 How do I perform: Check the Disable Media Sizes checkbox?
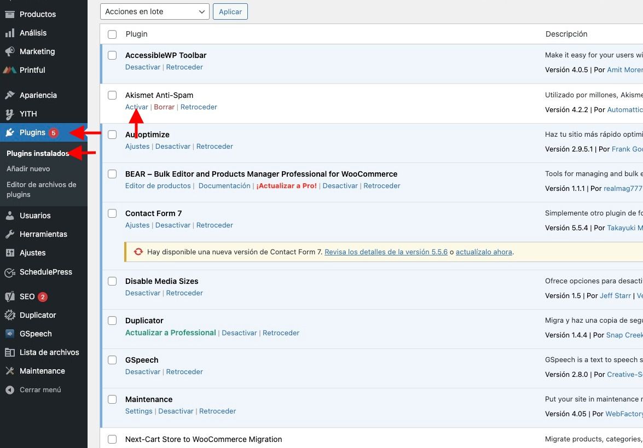(x=112, y=281)
